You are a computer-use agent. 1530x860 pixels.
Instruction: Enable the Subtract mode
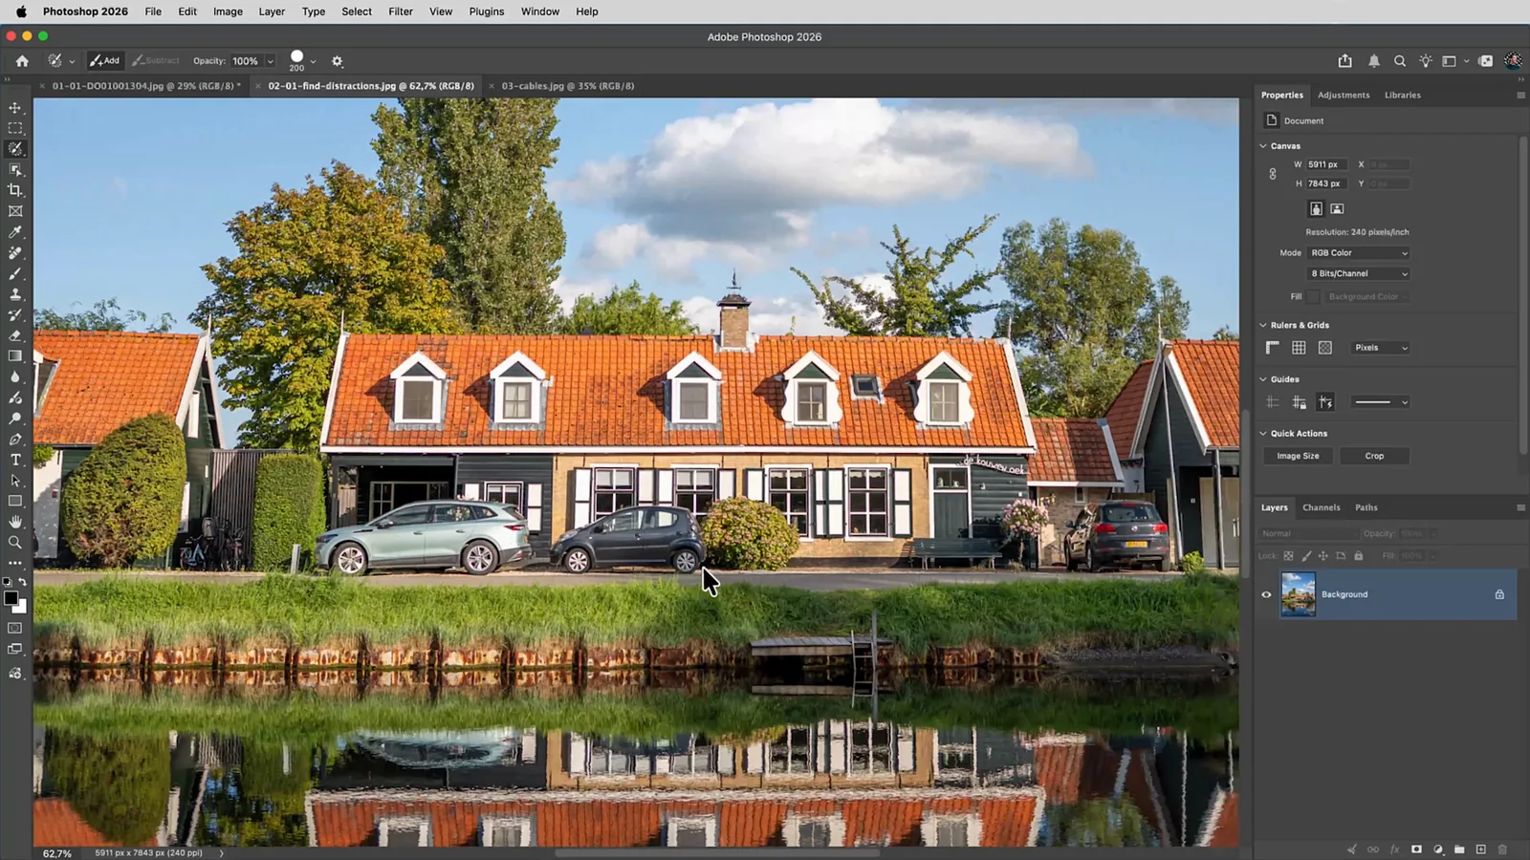[x=156, y=60]
